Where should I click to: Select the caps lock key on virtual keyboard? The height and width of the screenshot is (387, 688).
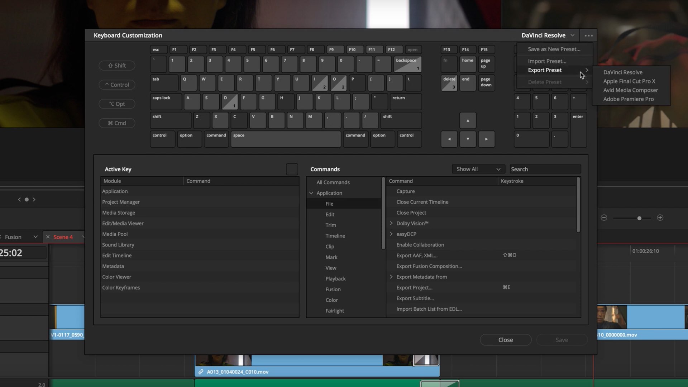[x=166, y=102]
